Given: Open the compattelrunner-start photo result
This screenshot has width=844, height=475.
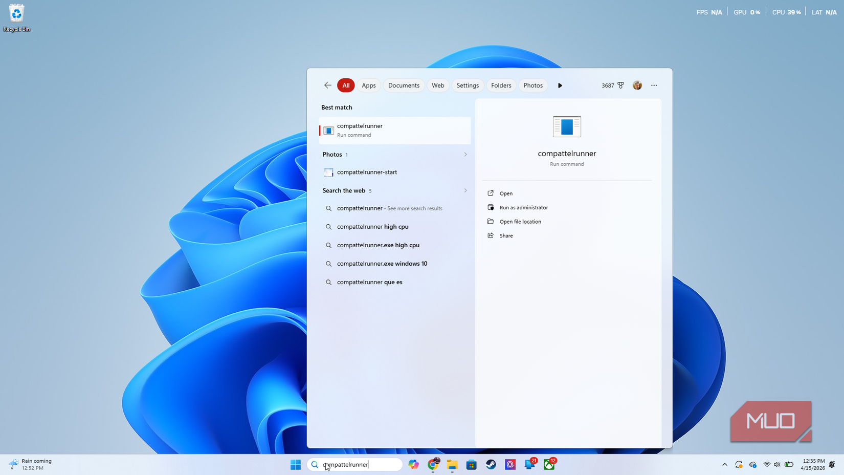Looking at the screenshot, I should (395, 172).
